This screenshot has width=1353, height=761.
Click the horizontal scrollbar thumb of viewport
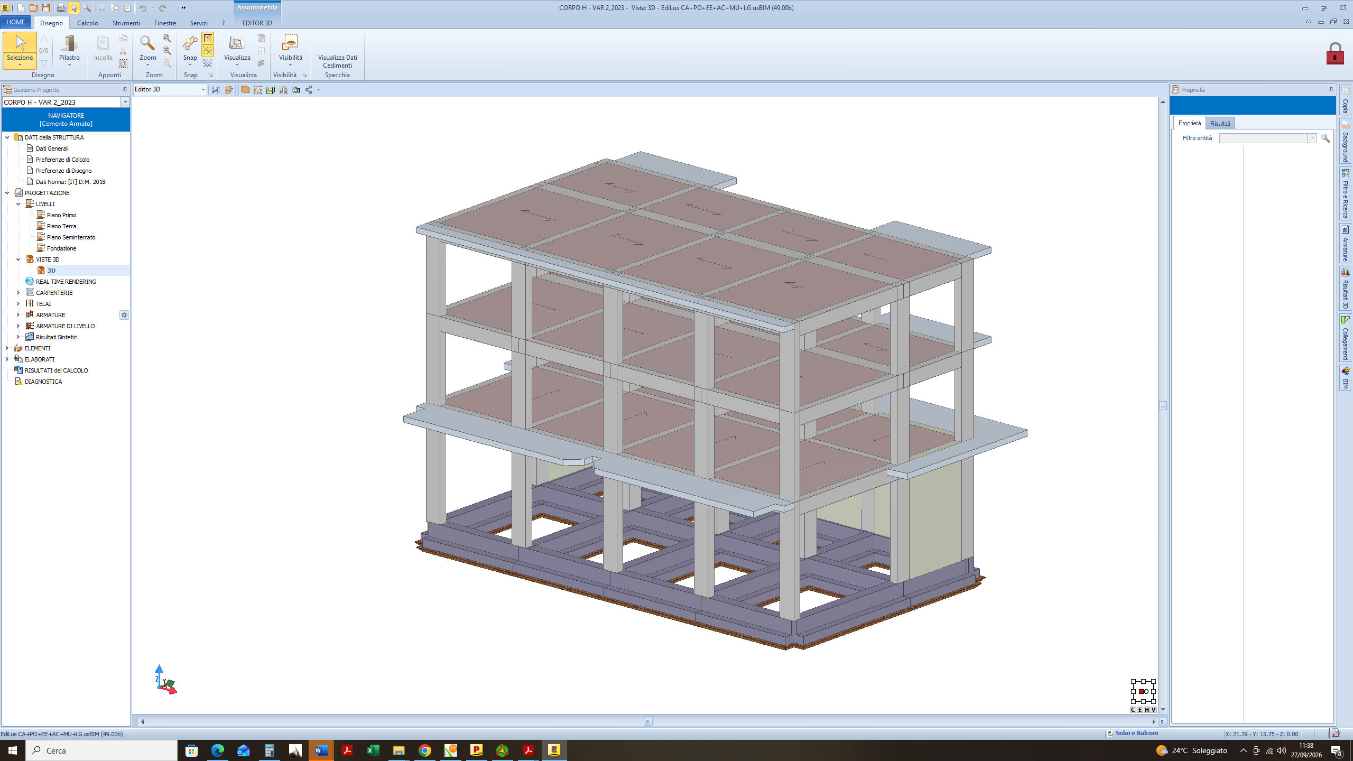point(648,721)
